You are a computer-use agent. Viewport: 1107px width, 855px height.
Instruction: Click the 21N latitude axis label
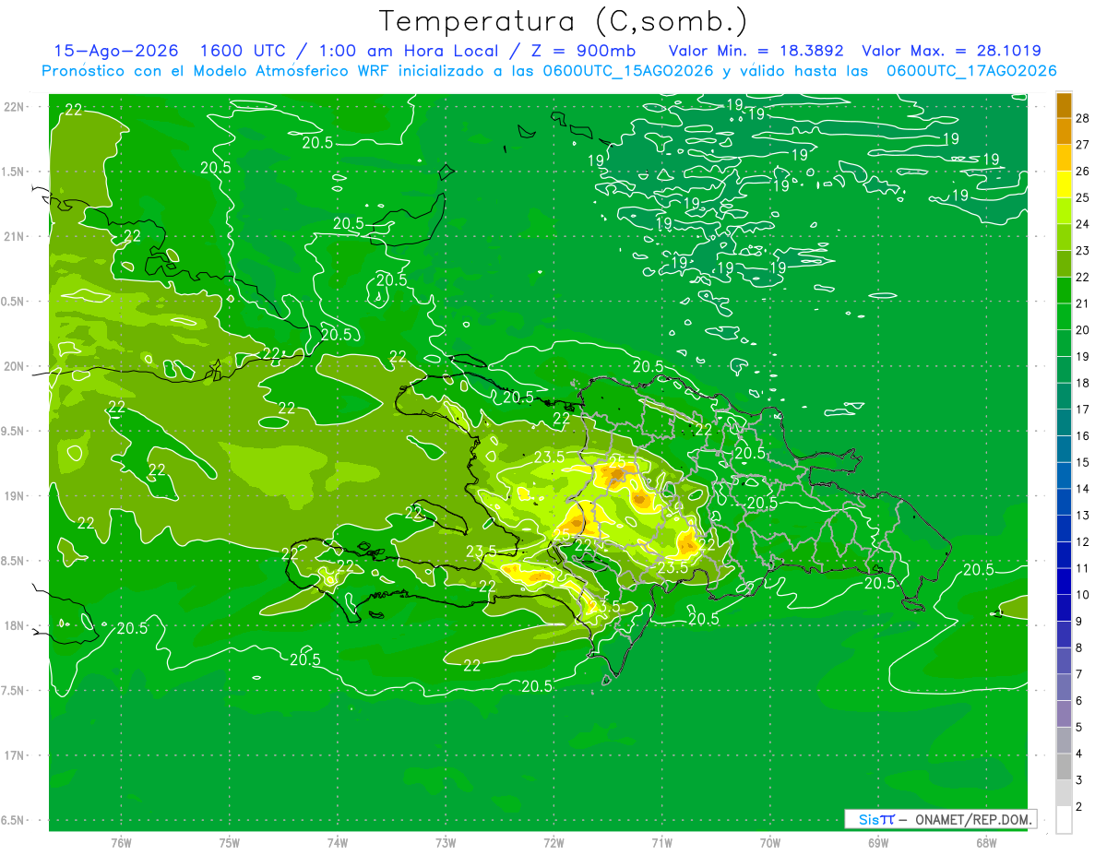click(x=14, y=236)
